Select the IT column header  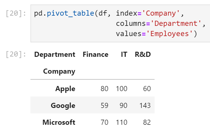tap(124, 54)
